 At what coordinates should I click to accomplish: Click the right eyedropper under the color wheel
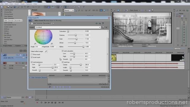pos(52,44)
